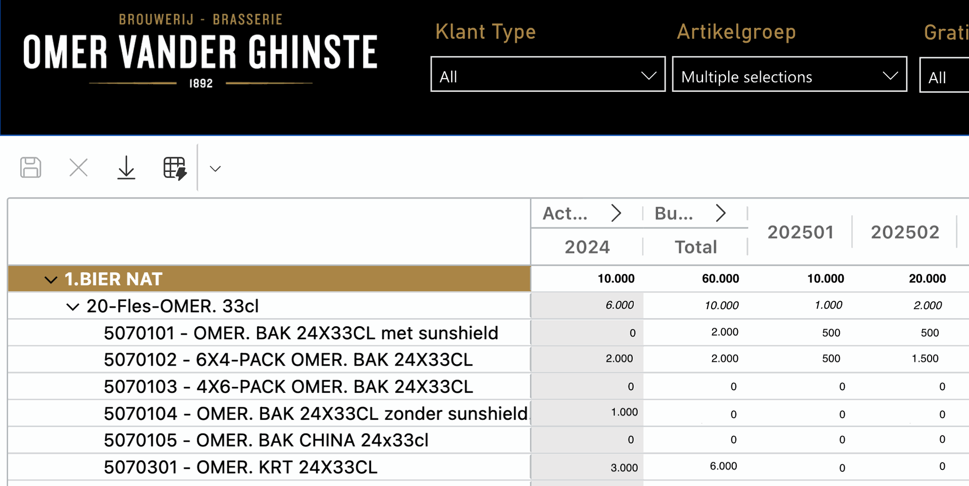Expand the Act... column group arrow
This screenshot has height=486, width=969.
point(616,213)
